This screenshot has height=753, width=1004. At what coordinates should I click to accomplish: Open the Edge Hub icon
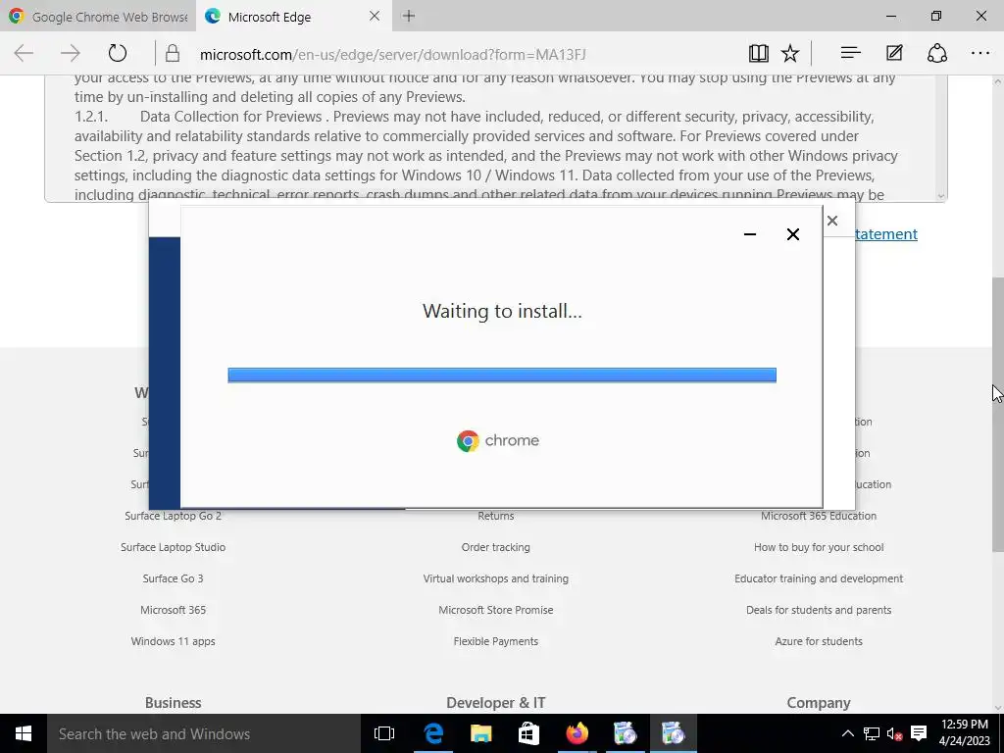click(x=850, y=53)
